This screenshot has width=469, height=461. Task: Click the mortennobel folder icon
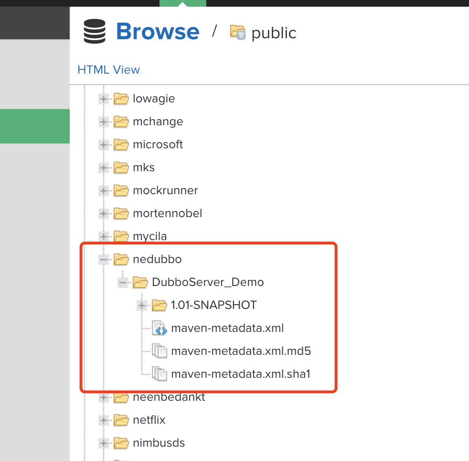121,214
